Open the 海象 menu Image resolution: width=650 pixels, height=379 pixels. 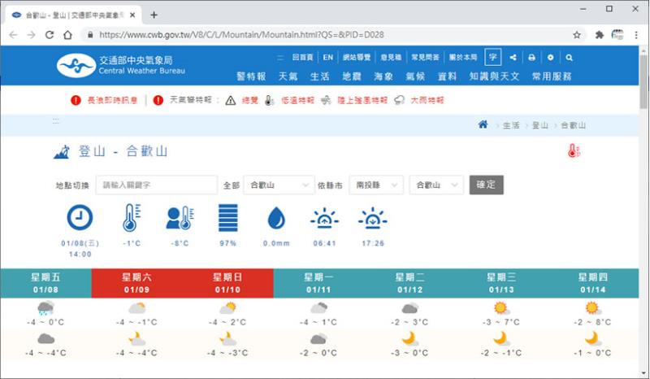tap(383, 76)
